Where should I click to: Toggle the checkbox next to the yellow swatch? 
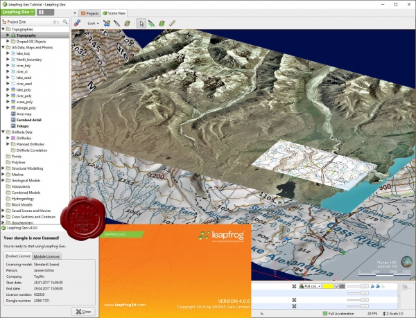[x=337, y=286]
